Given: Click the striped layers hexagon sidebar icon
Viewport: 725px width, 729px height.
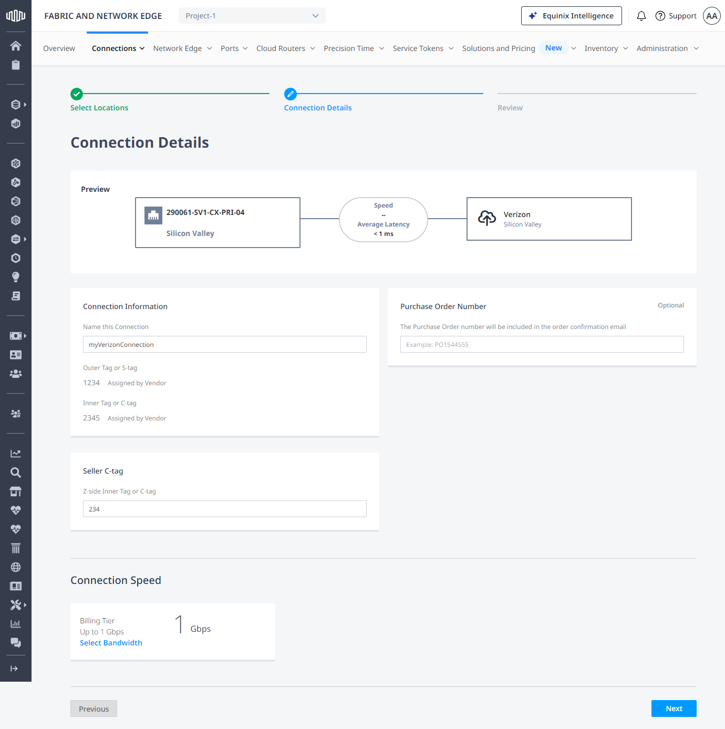Looking at the screenshot, I should pos(16,201).
